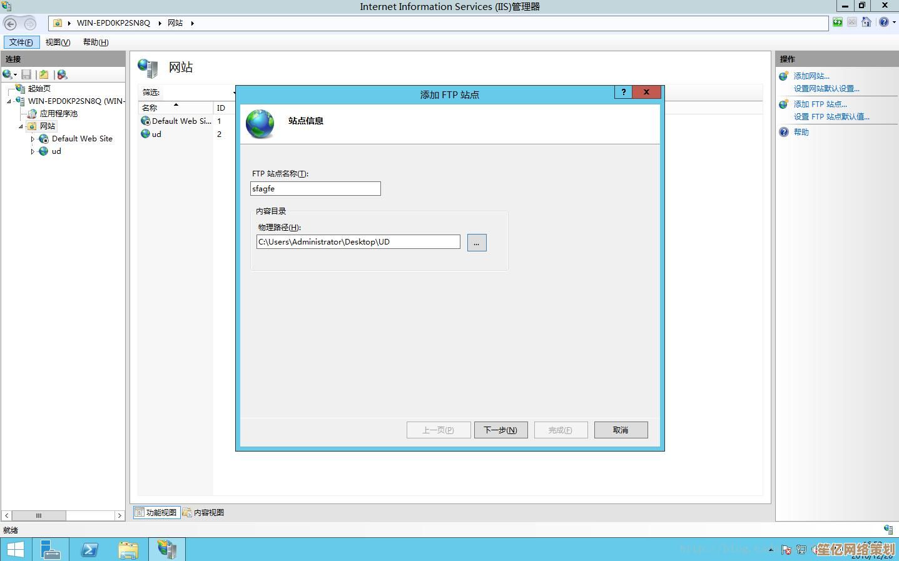The height and width of the screenshot is (561, 899).
Task: Click the Back navigation arrow
Action: [x=11, y=24]
